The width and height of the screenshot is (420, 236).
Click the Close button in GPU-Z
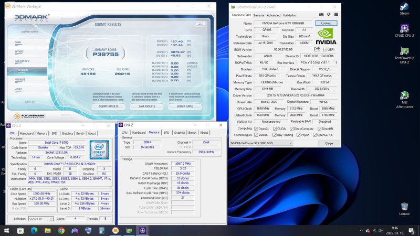[x=329, y=143]
